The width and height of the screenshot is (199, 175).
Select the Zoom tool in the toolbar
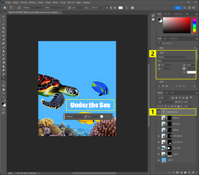pos(4,93)
